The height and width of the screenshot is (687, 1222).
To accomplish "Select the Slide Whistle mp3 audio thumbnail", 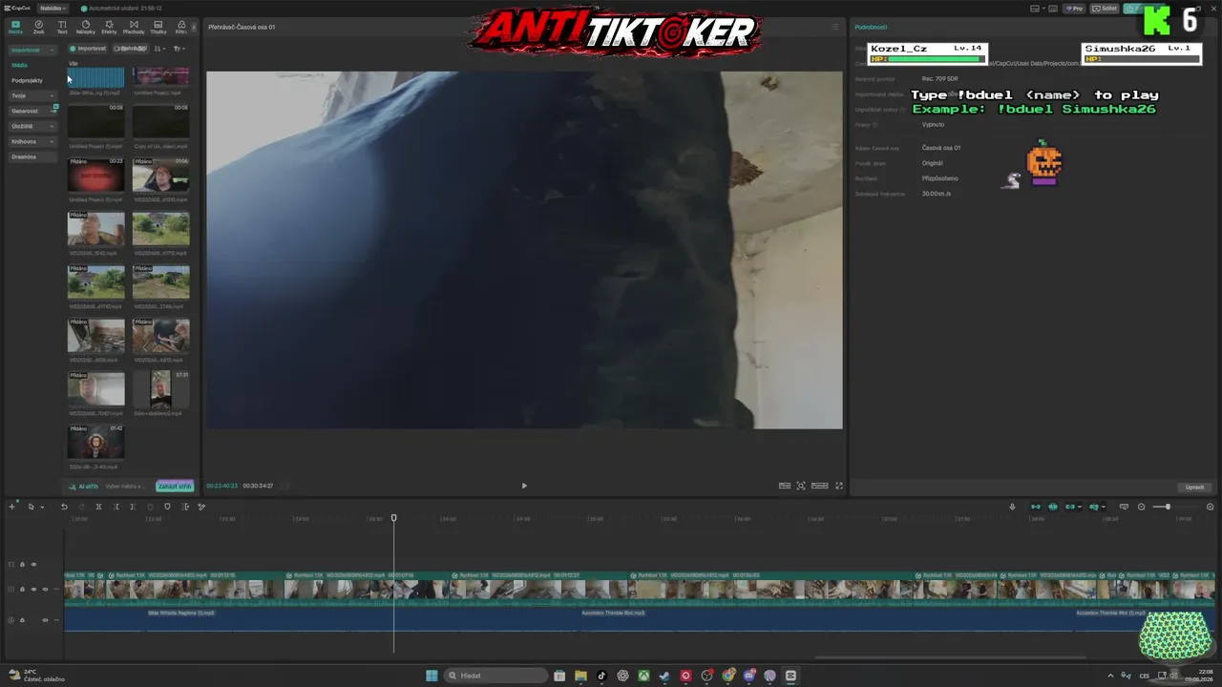I will coord(95,77).
